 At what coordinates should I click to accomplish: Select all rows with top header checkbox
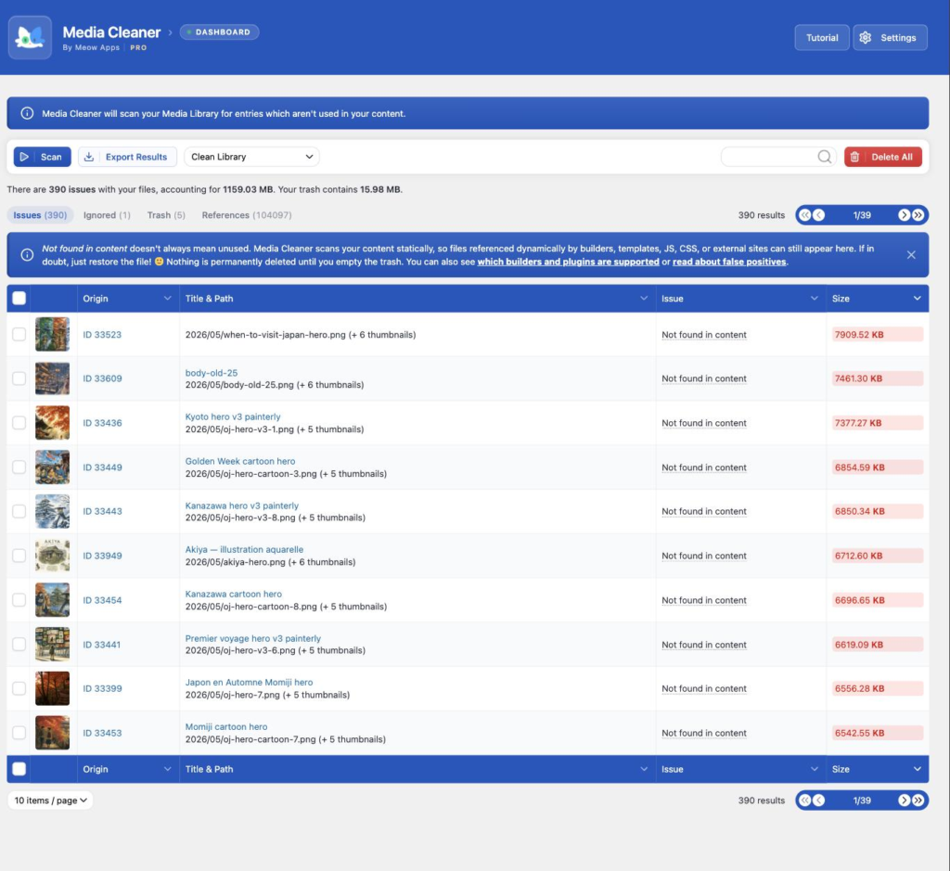pyautogui.click(x=19, y=298)
